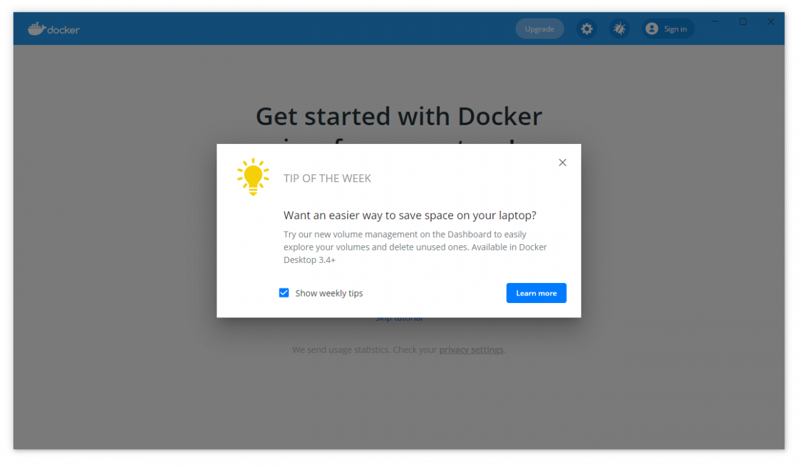Open Docker Desktop settings via the gear icon
This screenshot has width=801, height=467.
tap(586, 28)
